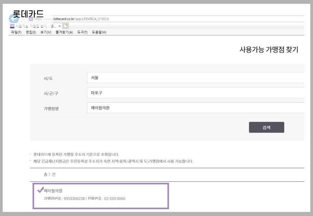Open the 편집(E) menu
This screenshot has height=216, width=313.
[x=31, y=32]
